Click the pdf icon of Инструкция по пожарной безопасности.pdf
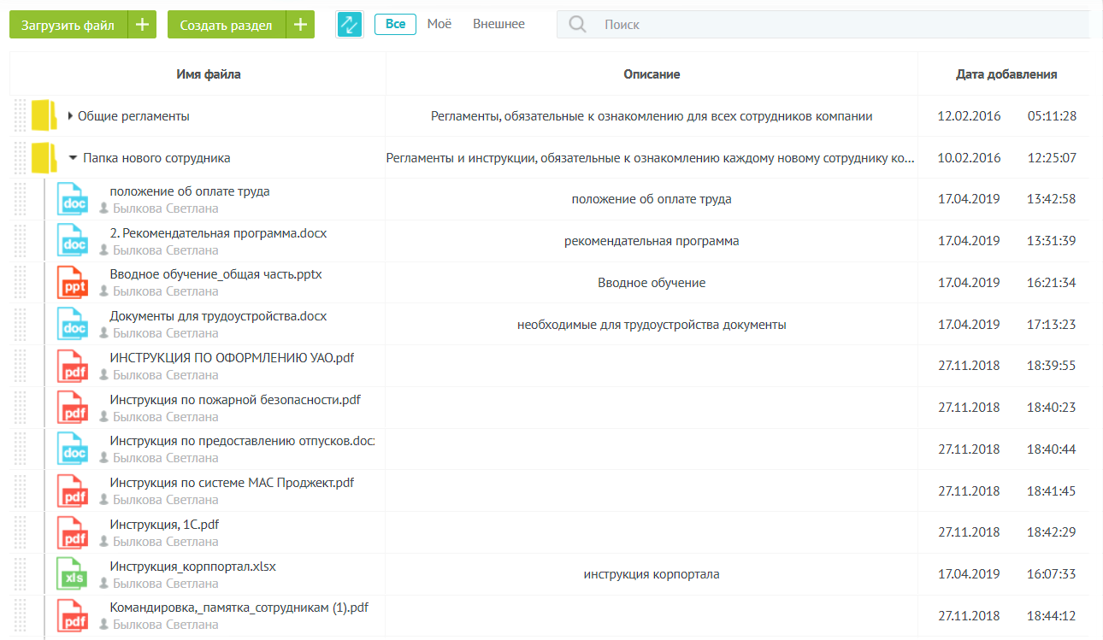This screenshot has height=640, width=1103. tap(72, 408)
